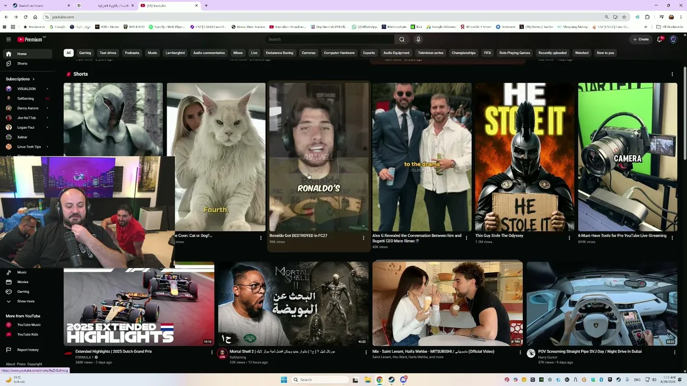Screen dimensions: 687x386
Task: Click the Windows taskbar search box
Action: click(x=320, y=380)
